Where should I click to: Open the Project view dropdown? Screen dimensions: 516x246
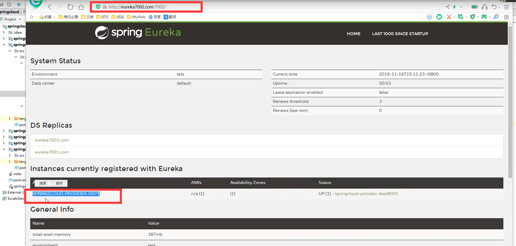coord(20,19)
